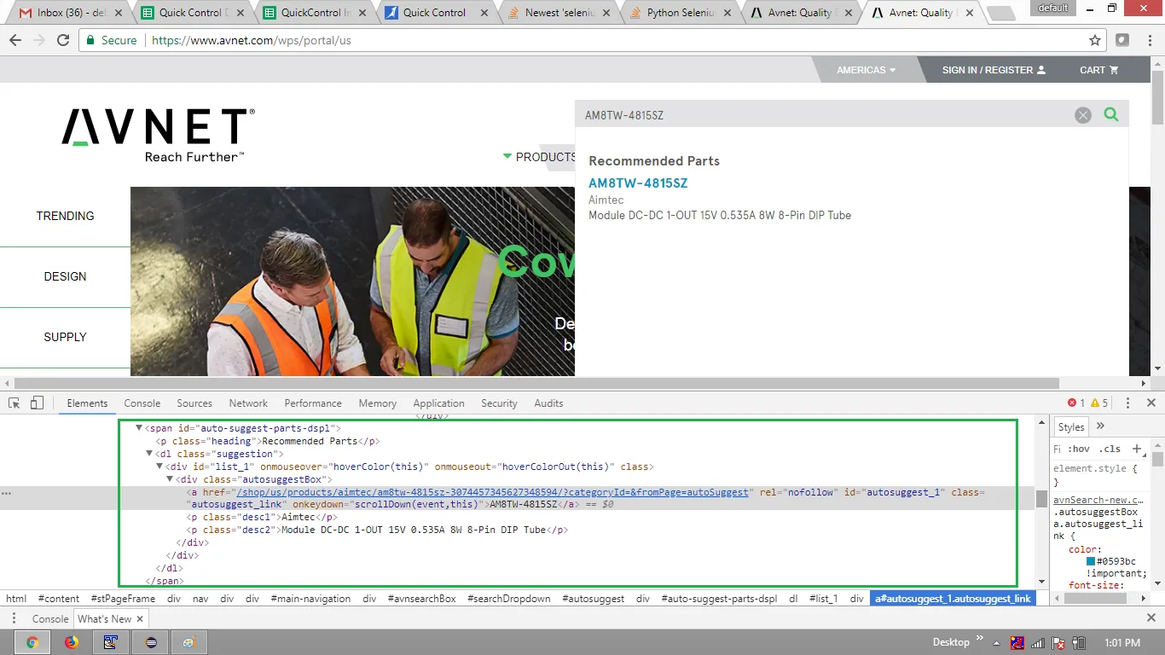Screen dimensions: 1165x655
Task: Click the #0593bc color swatch
Action: pyautogui.click(x=1091, y=561)
